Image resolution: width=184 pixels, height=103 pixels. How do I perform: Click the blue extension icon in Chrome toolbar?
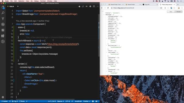pos(171,8)
